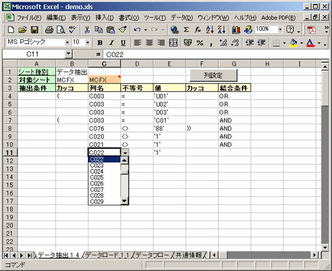Click the Name Box showing C11

point(33,54)
